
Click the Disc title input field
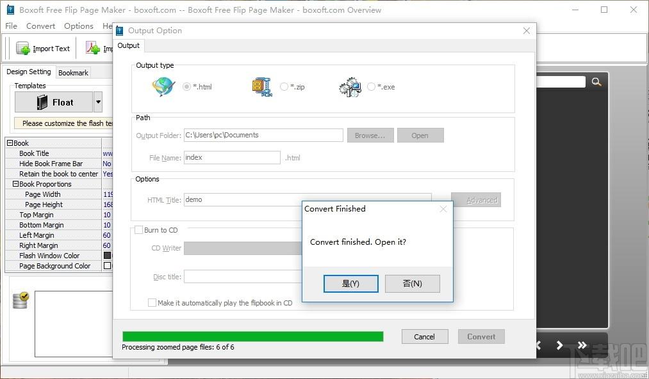(243, 277)
